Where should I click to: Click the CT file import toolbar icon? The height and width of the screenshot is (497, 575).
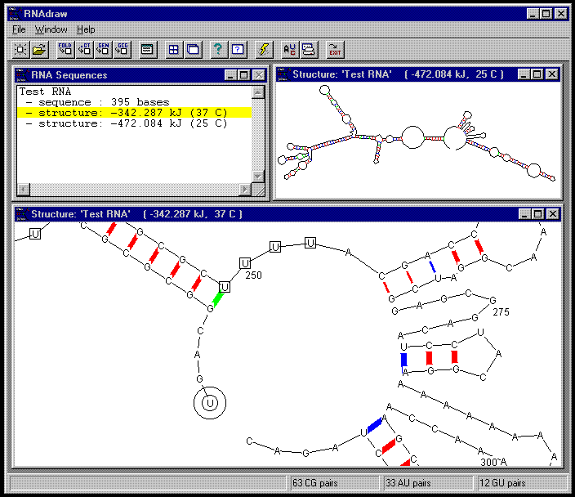coord(84,49)
